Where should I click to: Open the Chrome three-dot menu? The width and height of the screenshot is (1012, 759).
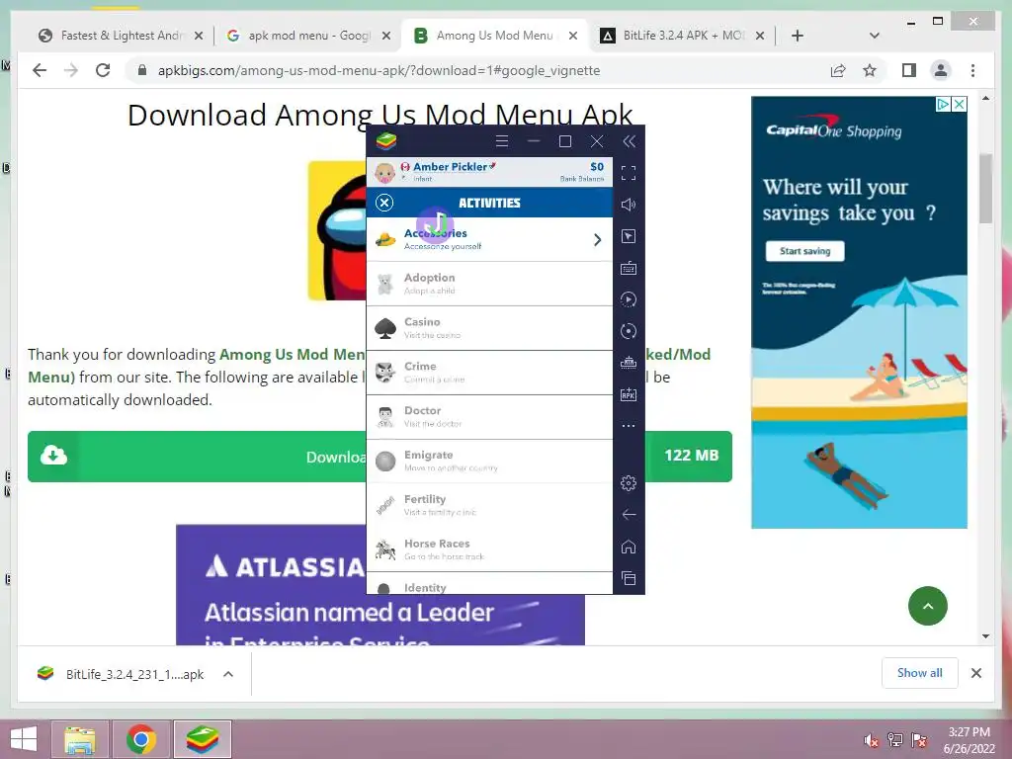972,70
